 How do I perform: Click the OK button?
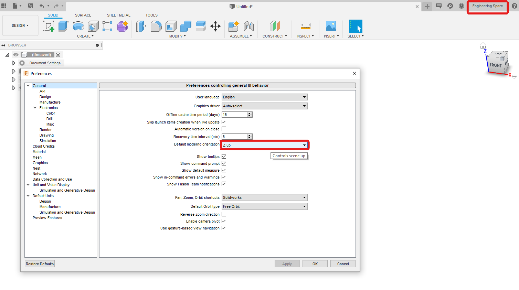pyautogui.click(x=315, y=264)
